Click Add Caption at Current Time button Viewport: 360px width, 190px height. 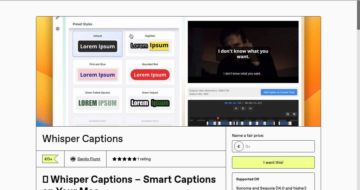tap(279, 92)
